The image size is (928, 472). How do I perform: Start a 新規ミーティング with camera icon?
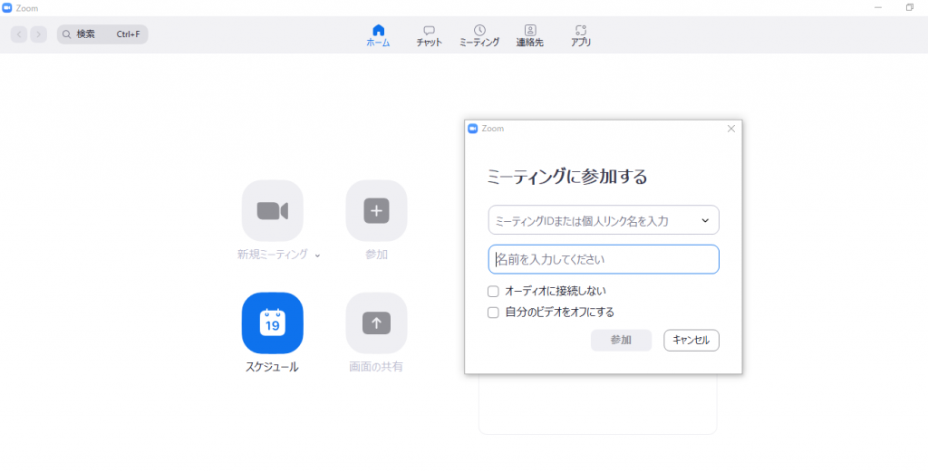(272, 210)
